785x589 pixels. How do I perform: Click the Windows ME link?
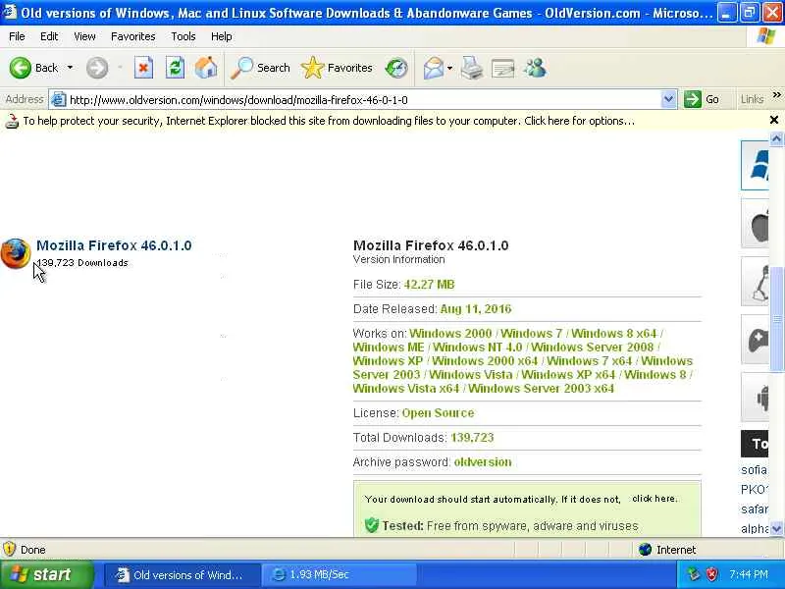click(389, 348)
